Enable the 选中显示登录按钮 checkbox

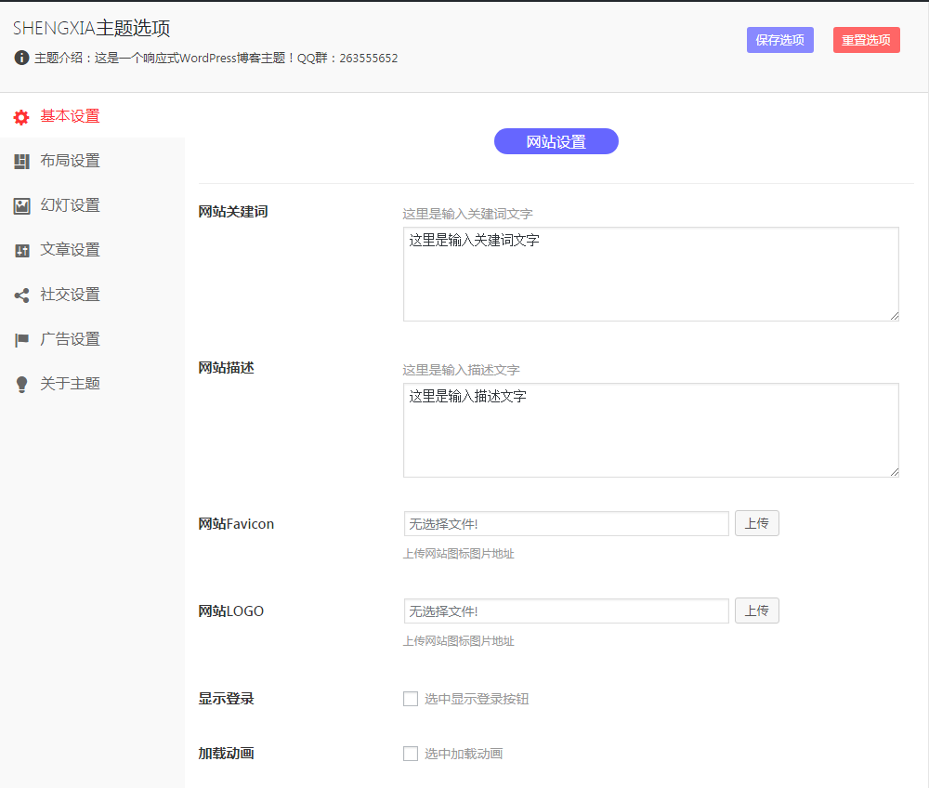click(x=411, y=699)
